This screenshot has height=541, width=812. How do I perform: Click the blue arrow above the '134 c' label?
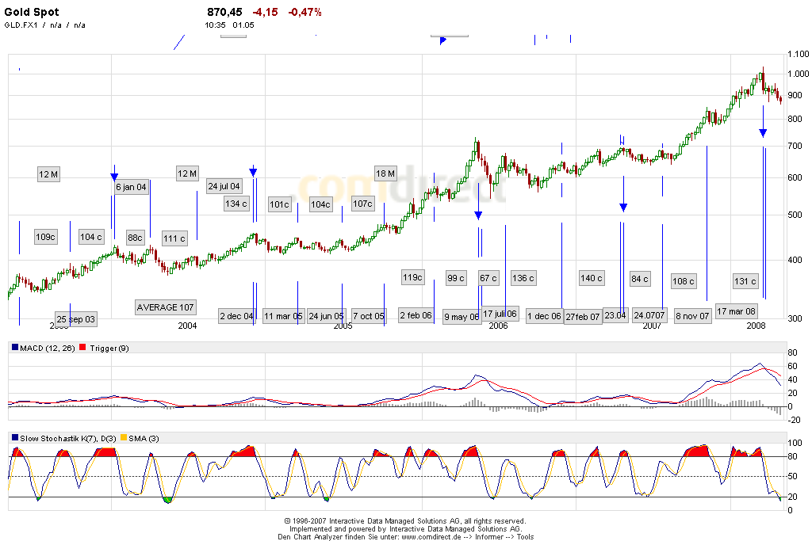point(253,172)
